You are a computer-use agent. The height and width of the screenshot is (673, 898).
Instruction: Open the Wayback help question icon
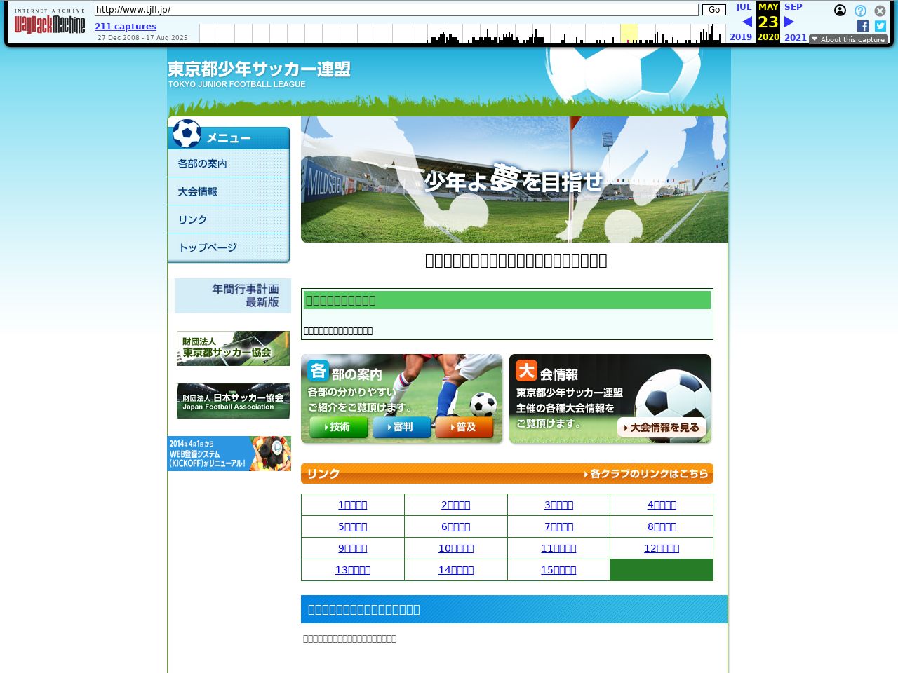click(x=860, y=11)
